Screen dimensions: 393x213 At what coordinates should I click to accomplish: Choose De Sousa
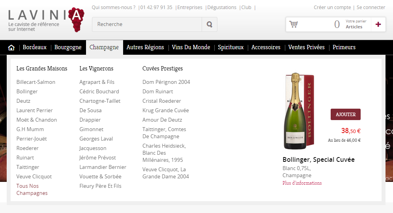click(90, 111)
